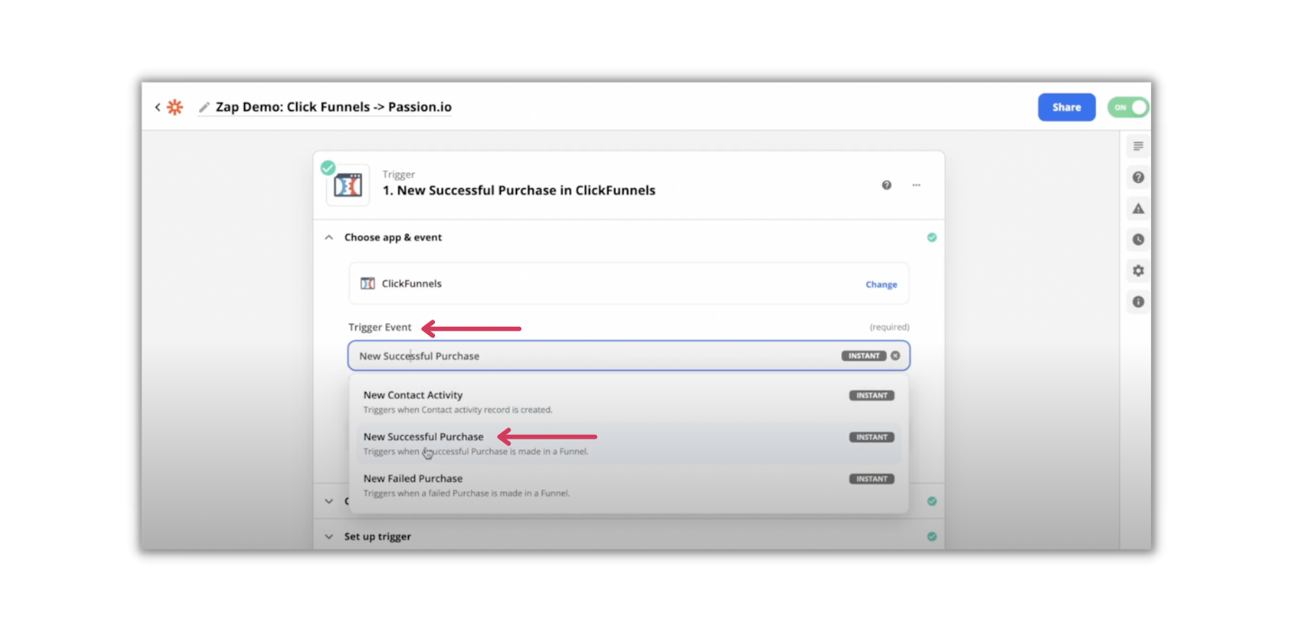Screen dimensions: 1295x632
Task: Click Change to swap the ClickFunnels app
Action: click(x=881, y=284)
